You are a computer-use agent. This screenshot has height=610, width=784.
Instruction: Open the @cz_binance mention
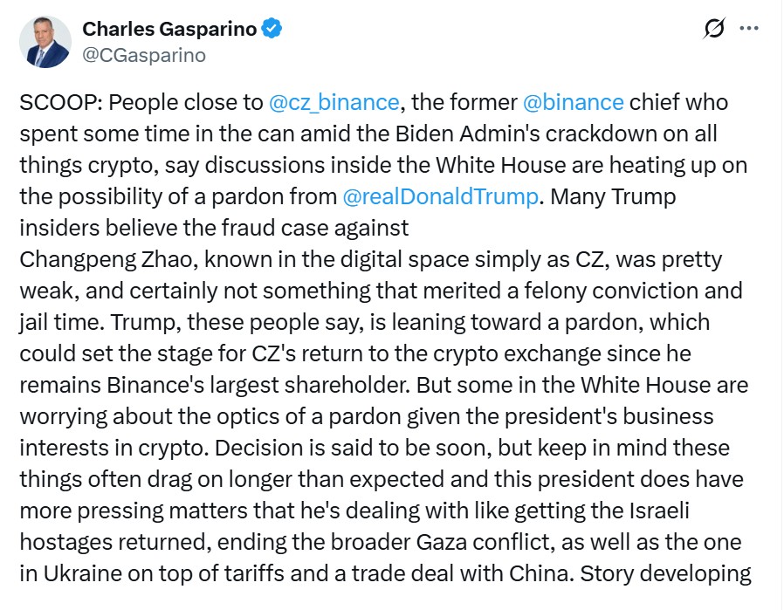[335, 102]
